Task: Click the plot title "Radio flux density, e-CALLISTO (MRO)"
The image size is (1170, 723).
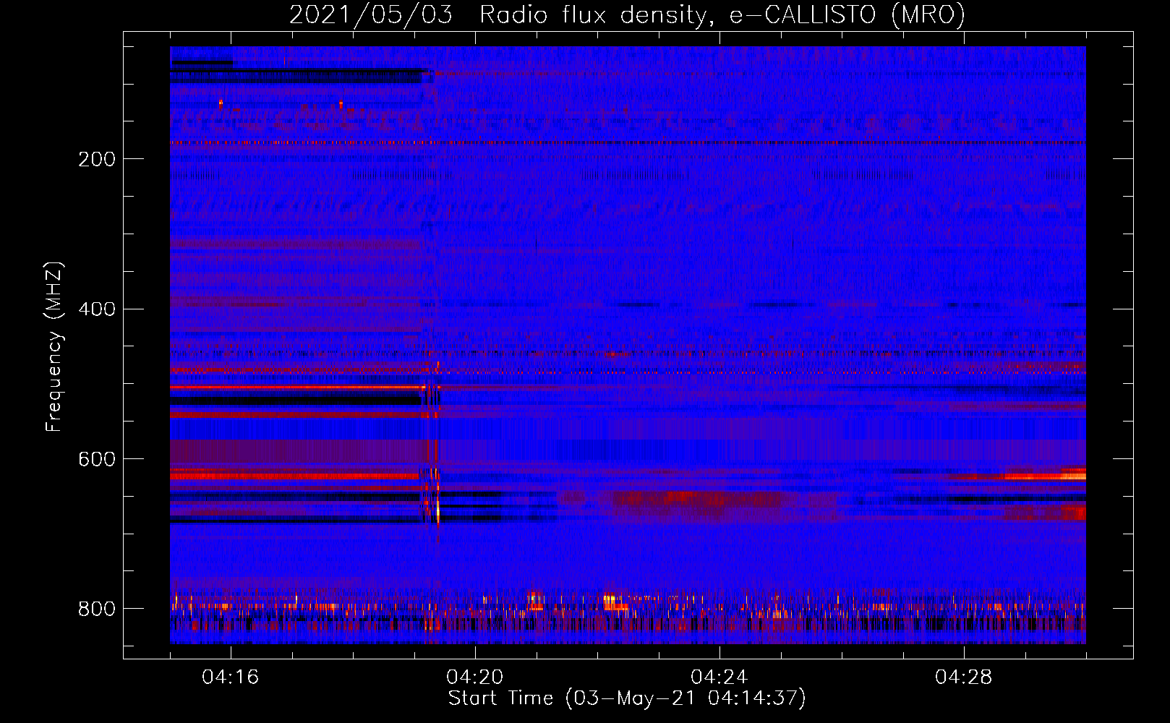Action: 722,14
